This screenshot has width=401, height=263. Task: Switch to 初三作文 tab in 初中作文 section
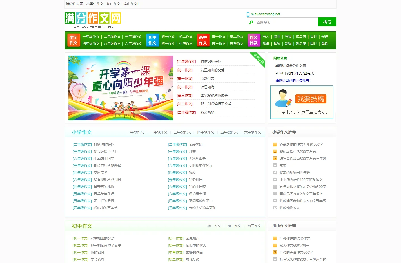(x=254, y=226)
